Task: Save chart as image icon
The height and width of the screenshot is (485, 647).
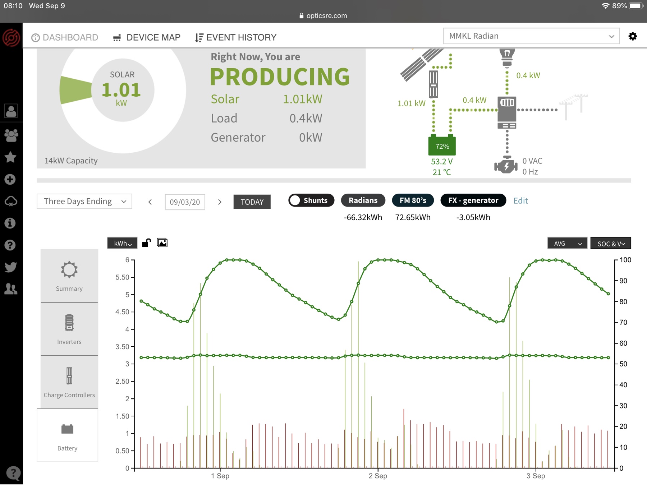Action: coord(162,243)
